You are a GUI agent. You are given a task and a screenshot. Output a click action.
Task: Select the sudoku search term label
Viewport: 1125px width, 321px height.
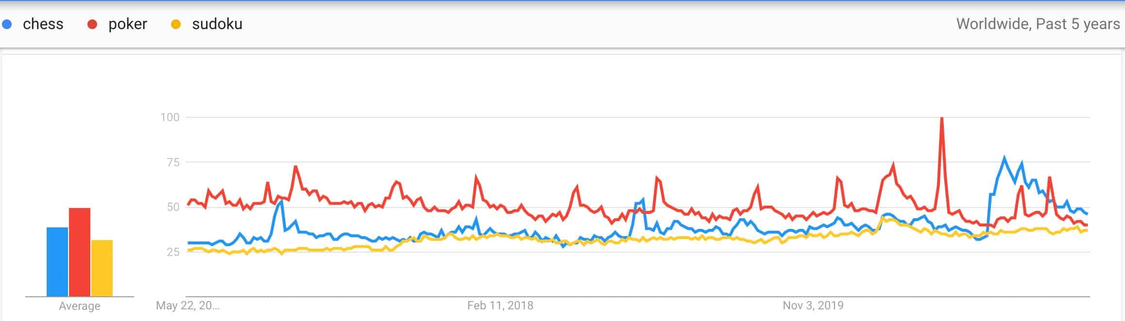point(217,24)
